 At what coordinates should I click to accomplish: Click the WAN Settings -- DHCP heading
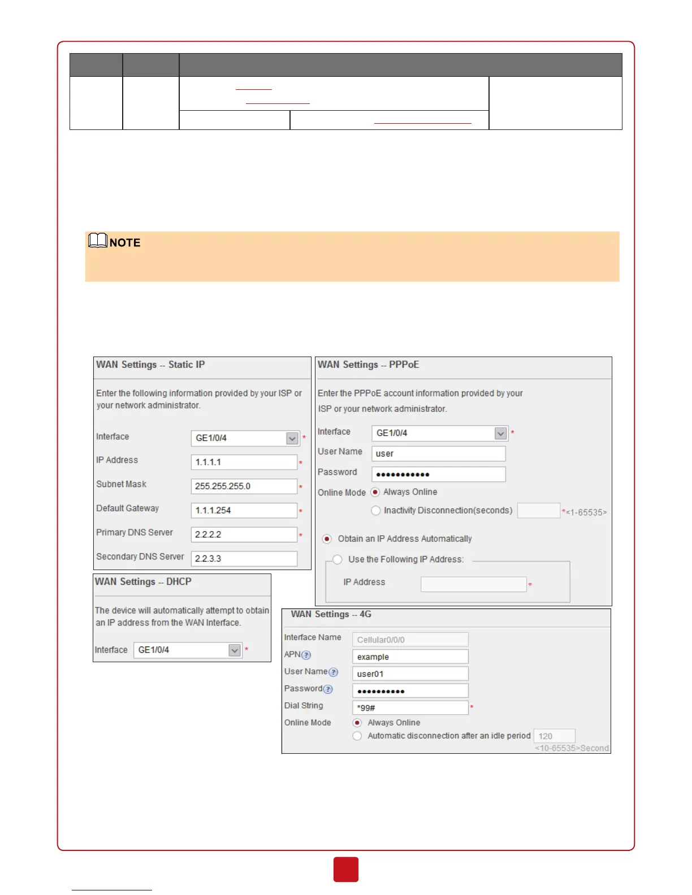(143, 582)
